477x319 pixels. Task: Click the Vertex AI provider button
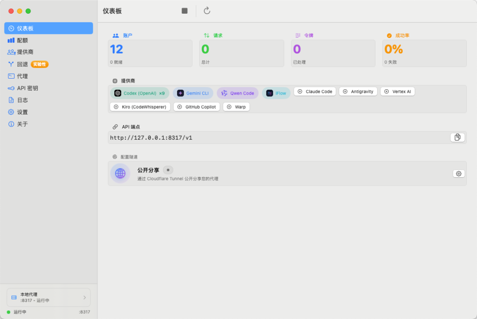[397, 91]
